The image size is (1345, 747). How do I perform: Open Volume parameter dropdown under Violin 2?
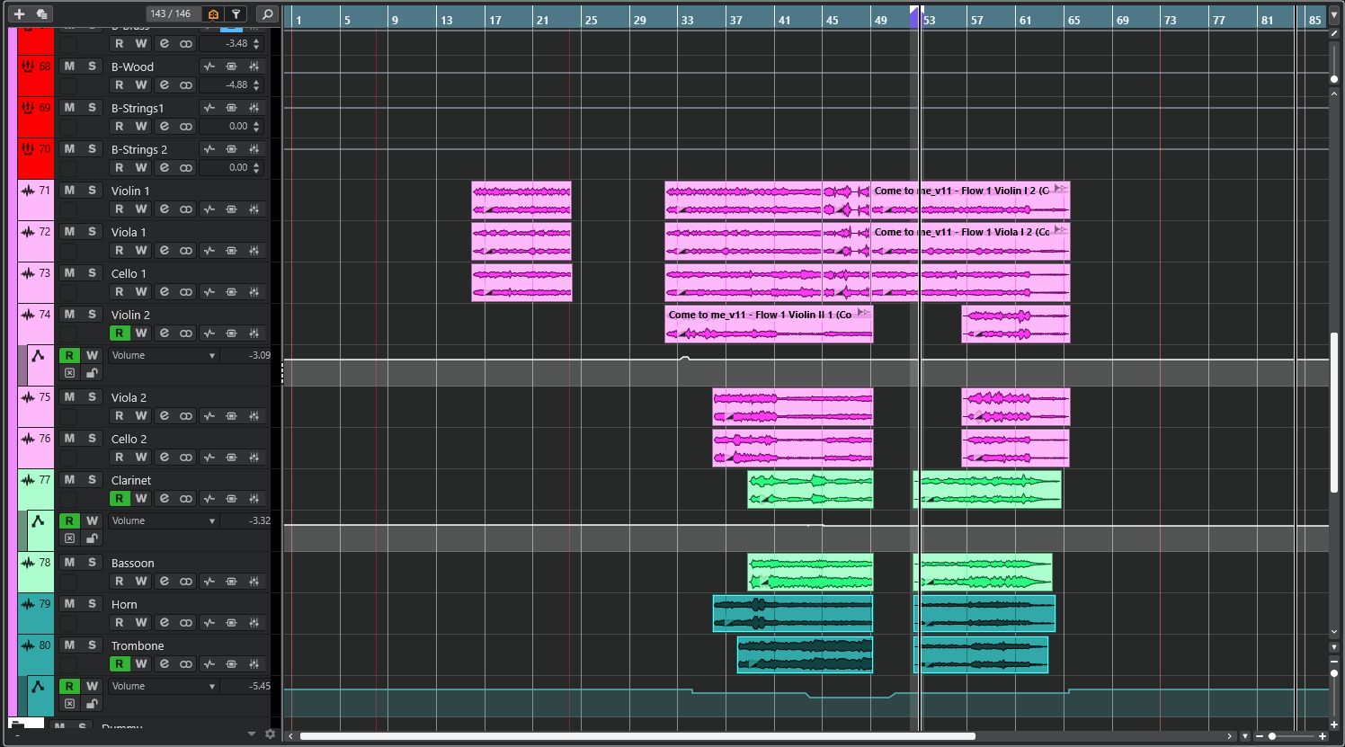164,356
